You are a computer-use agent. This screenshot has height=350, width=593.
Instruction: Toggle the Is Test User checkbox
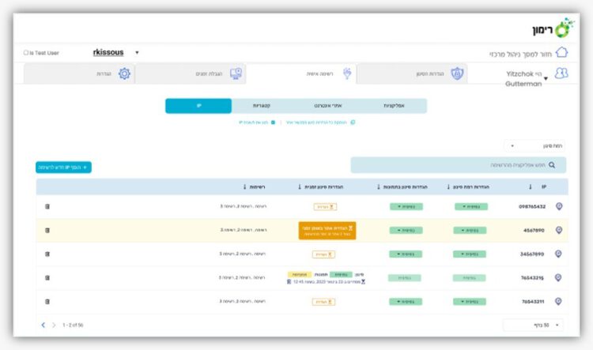tap(26, 53)
